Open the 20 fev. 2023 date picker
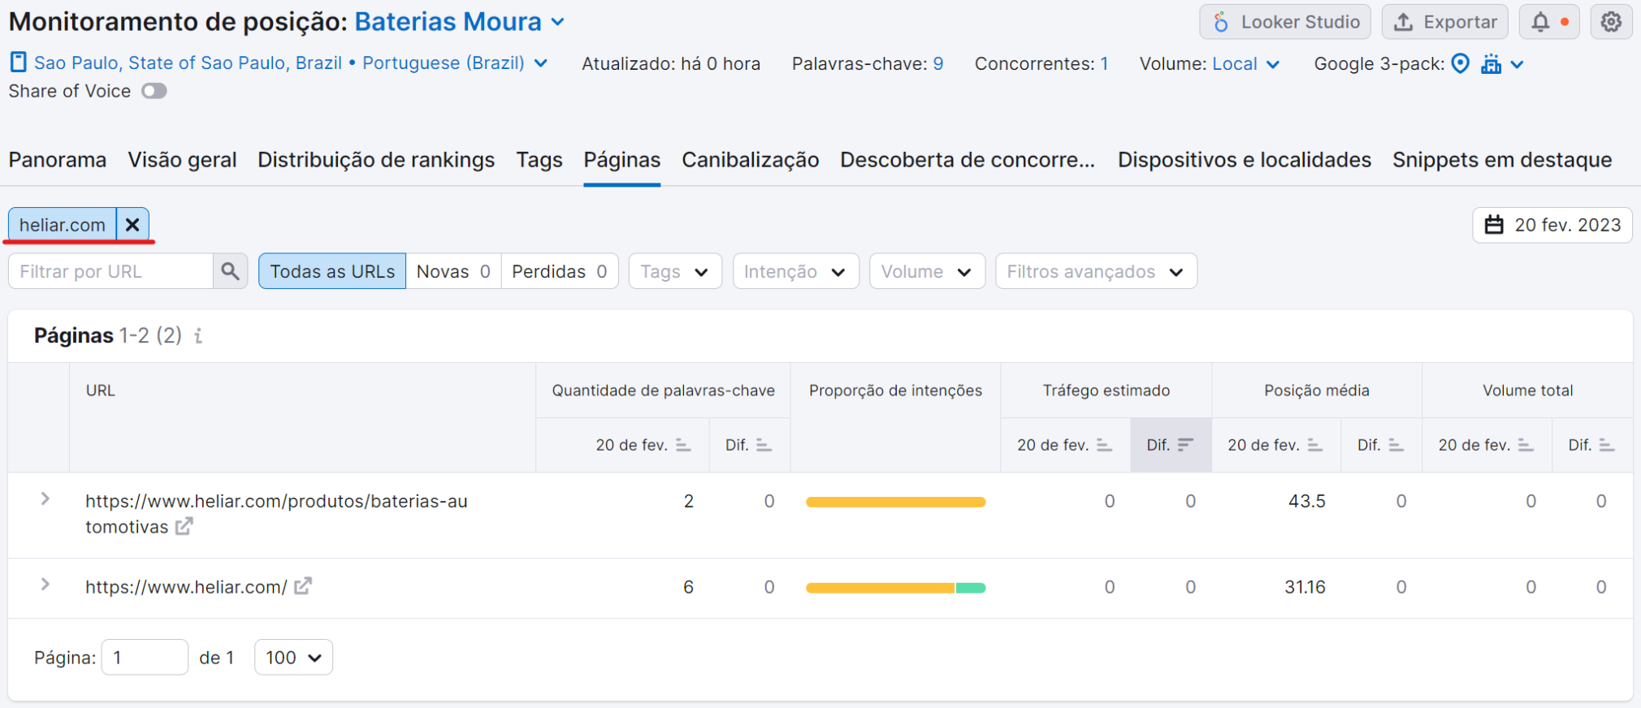 (1552, 225)
